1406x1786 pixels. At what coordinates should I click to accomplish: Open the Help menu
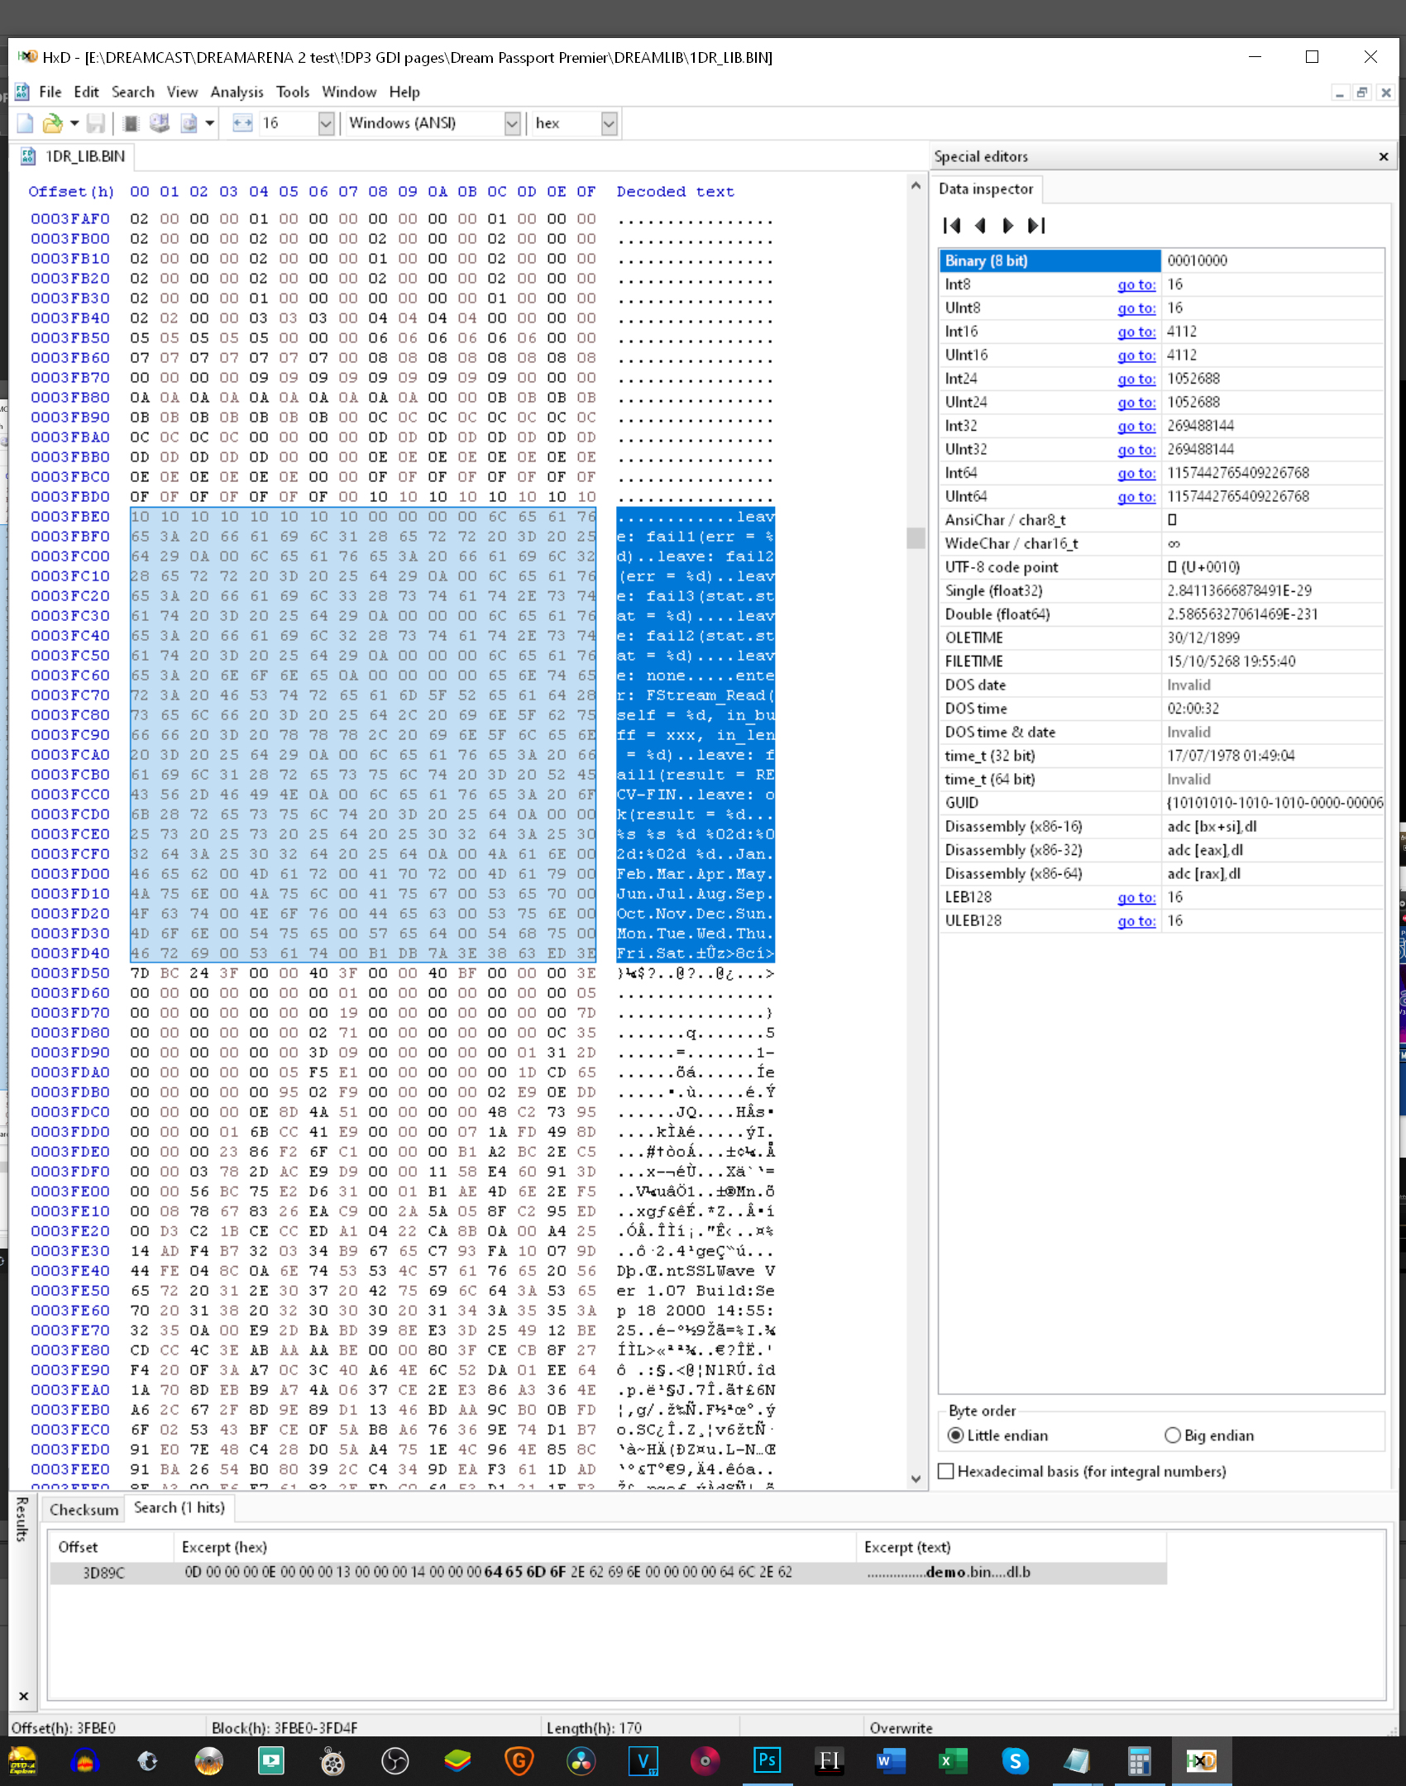coord(404,92)
